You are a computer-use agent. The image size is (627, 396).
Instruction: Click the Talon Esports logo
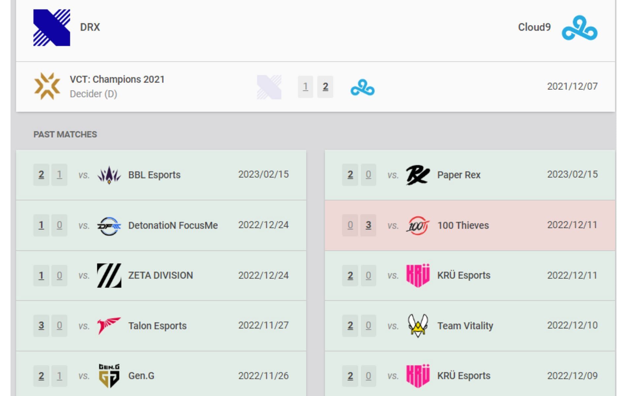click(x=109, y=326)
